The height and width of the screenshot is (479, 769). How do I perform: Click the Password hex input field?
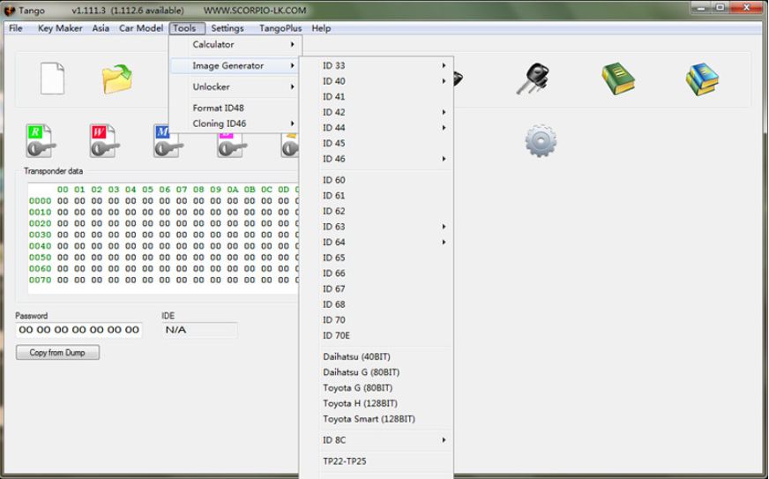(79, 330)
